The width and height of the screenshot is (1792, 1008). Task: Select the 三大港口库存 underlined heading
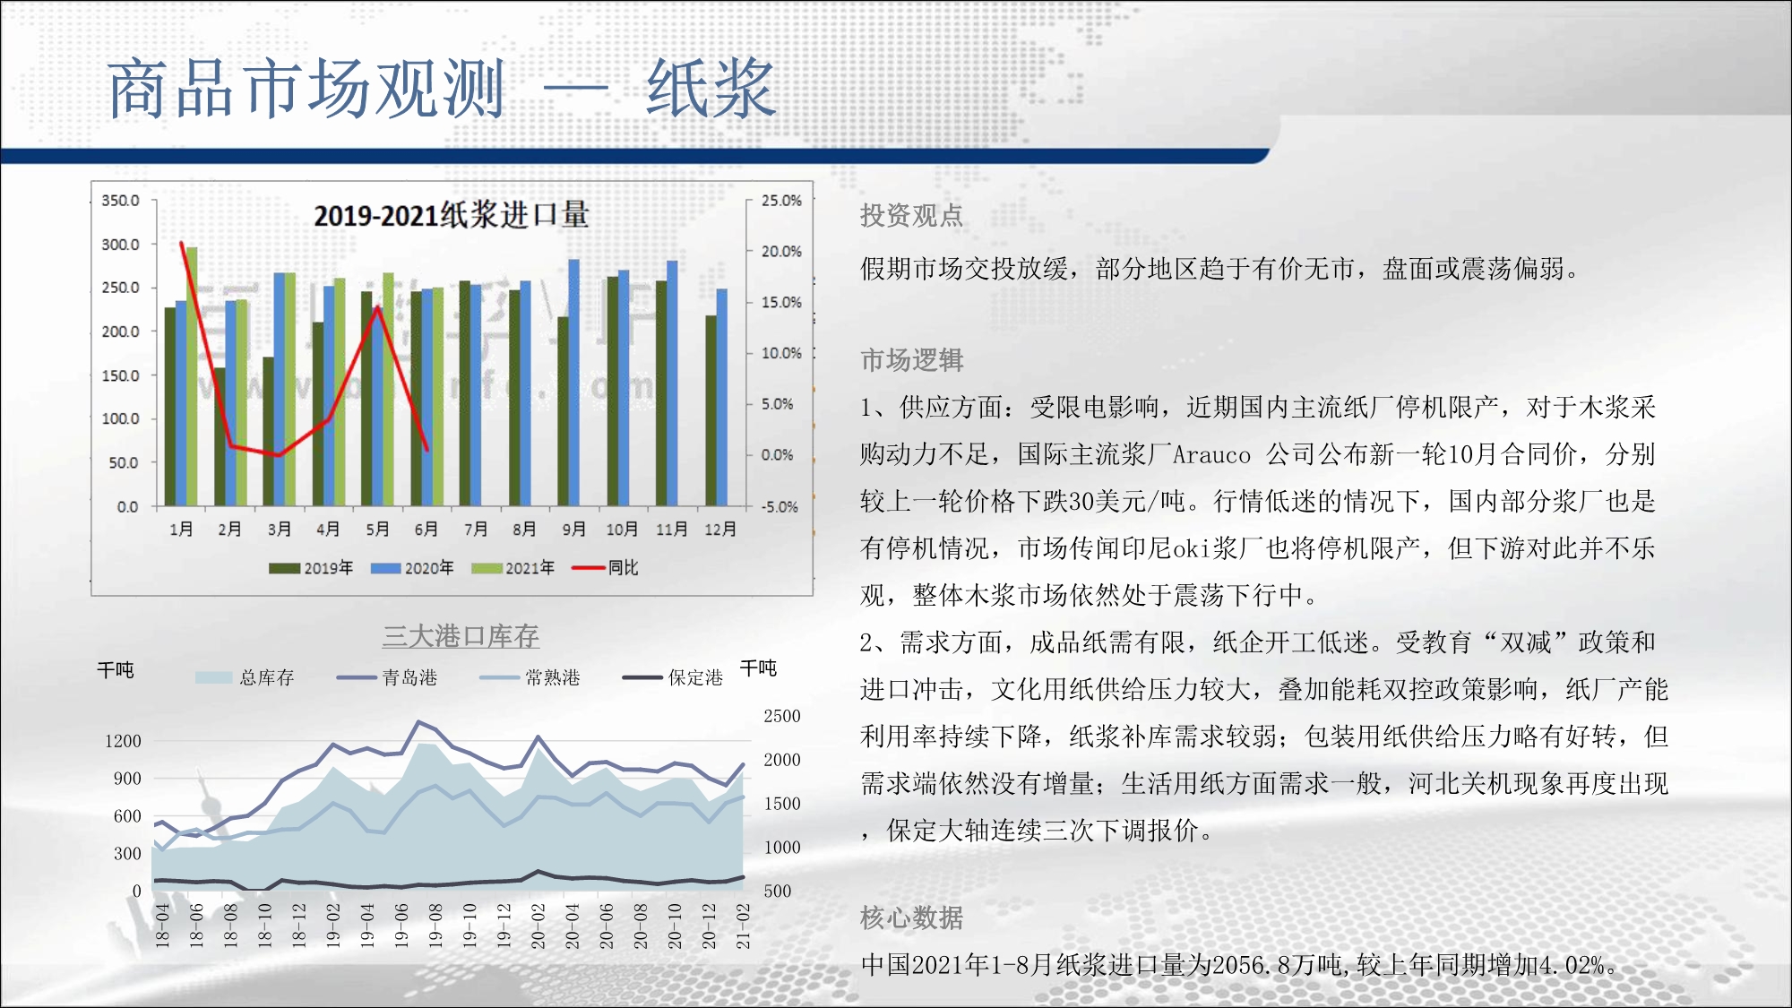click(x=461, y=636)
